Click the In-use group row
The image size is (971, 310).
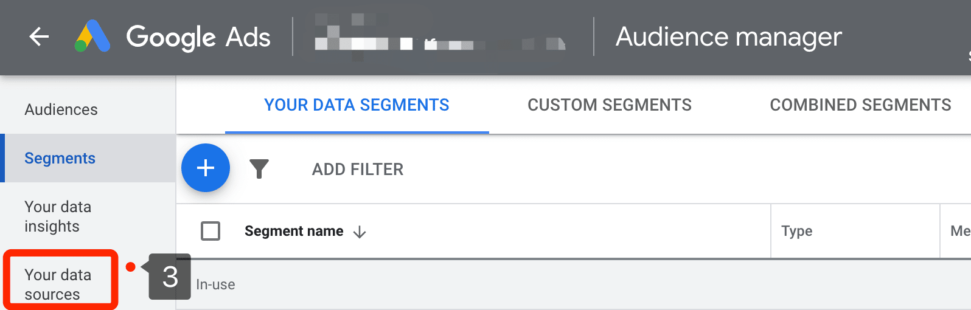[215, 284]
